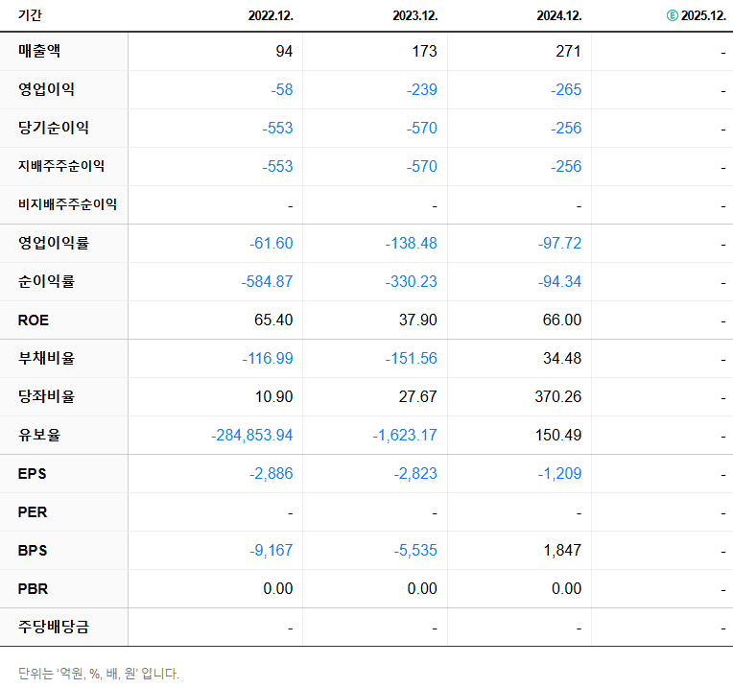Click the PER row label
The width and height of the screenshot is (733, 688).
tap(33, 511)
